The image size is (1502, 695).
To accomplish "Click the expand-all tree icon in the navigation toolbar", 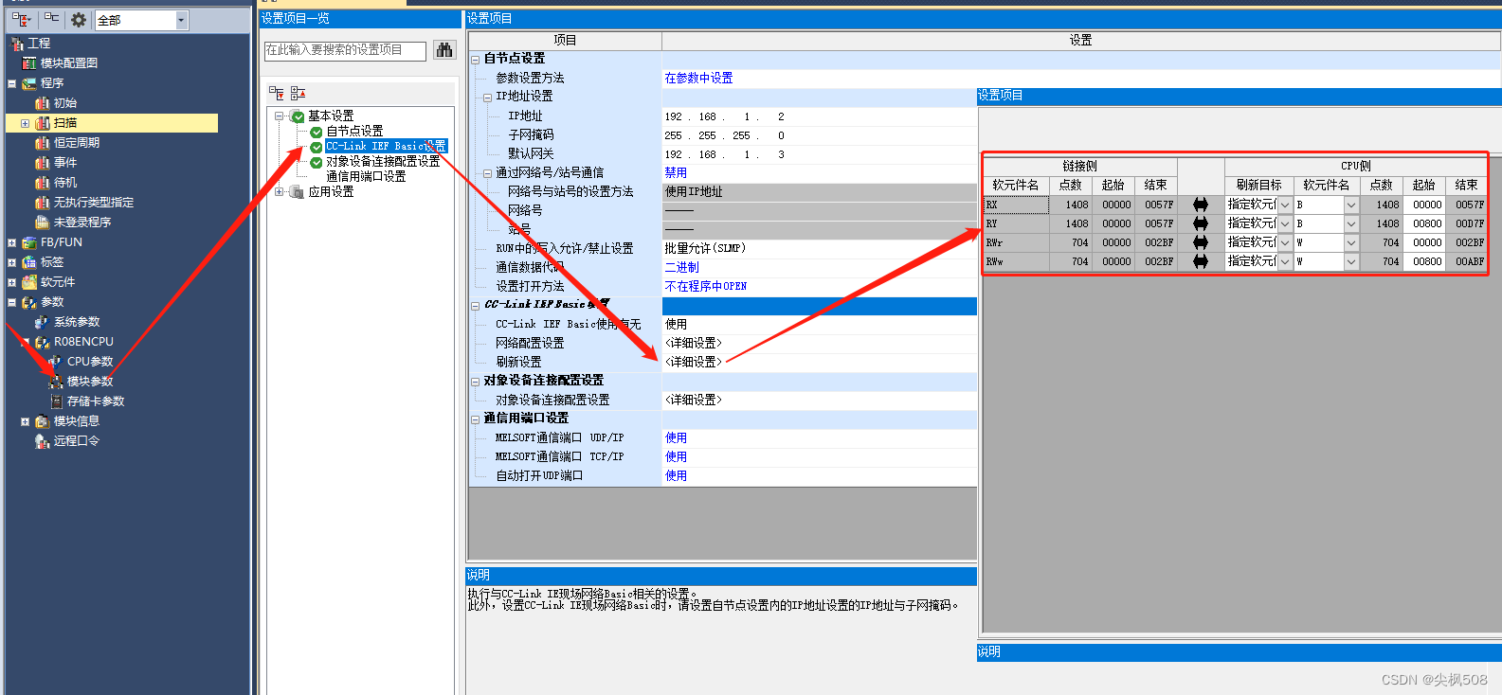I will point(20,19).
